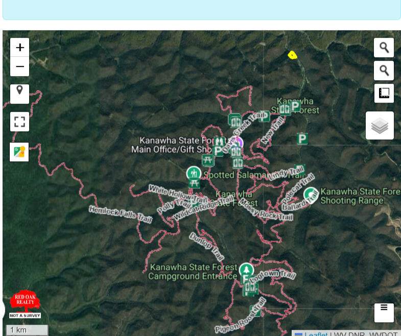Image resolution: width=401 pixels, height=336 pixels.
Task: Open the Leaflet attribution link
Action: click(316, 334)
